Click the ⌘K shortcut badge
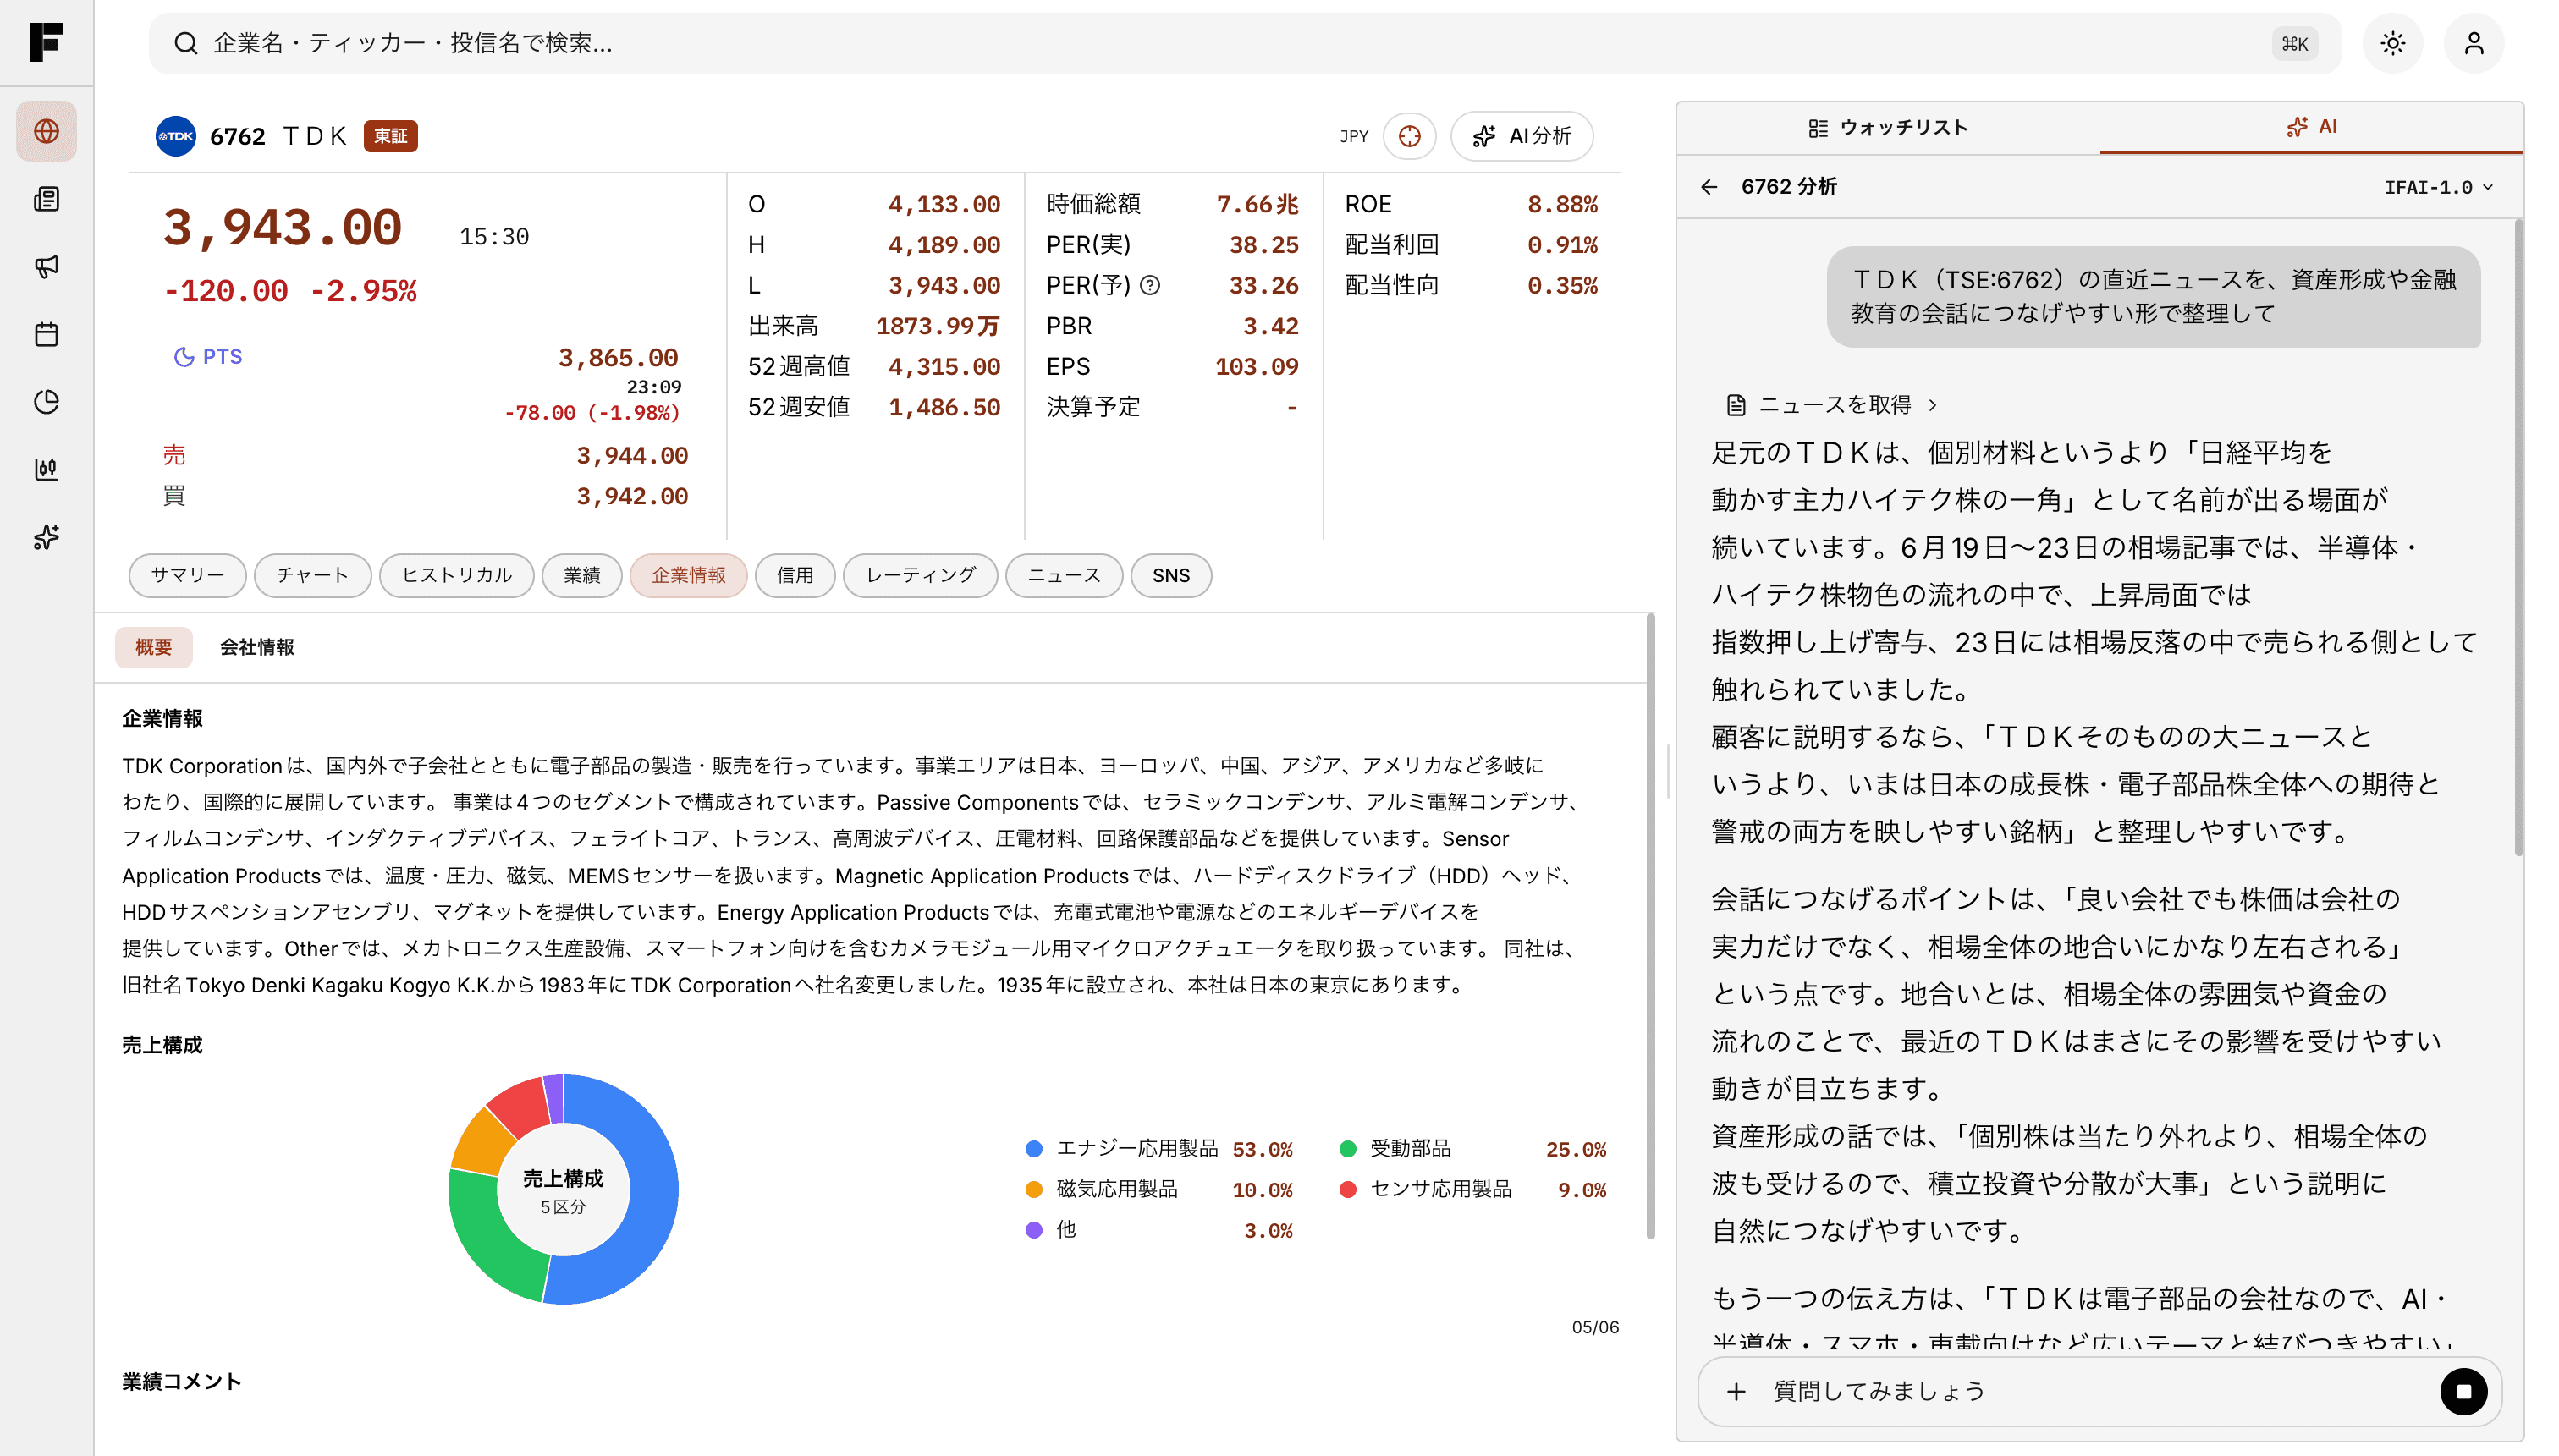The width and height of the screenshot is (2559, 1456). [x=2294, y=44]
